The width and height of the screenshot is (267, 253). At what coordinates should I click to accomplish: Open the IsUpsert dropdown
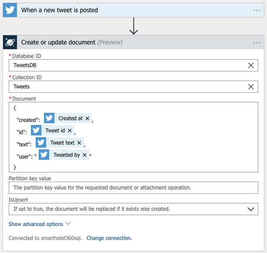[x=250, y=209]
